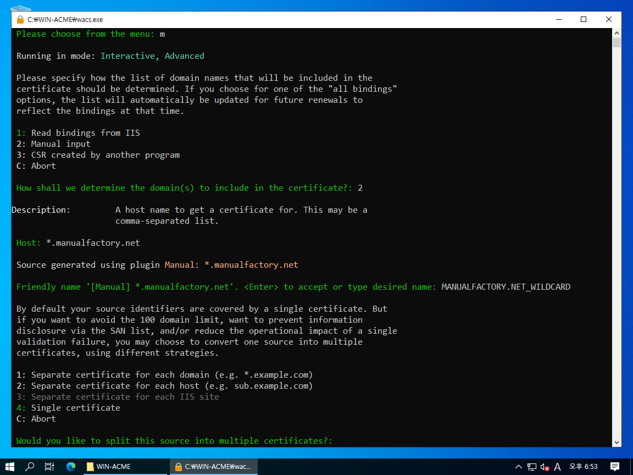Click 'Source generated using plugin Manual' line
The height and width of the screenshot is (475, 633).
click(158, 265)
